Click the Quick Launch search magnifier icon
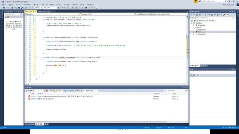239x134 pixels. point(226,1)
